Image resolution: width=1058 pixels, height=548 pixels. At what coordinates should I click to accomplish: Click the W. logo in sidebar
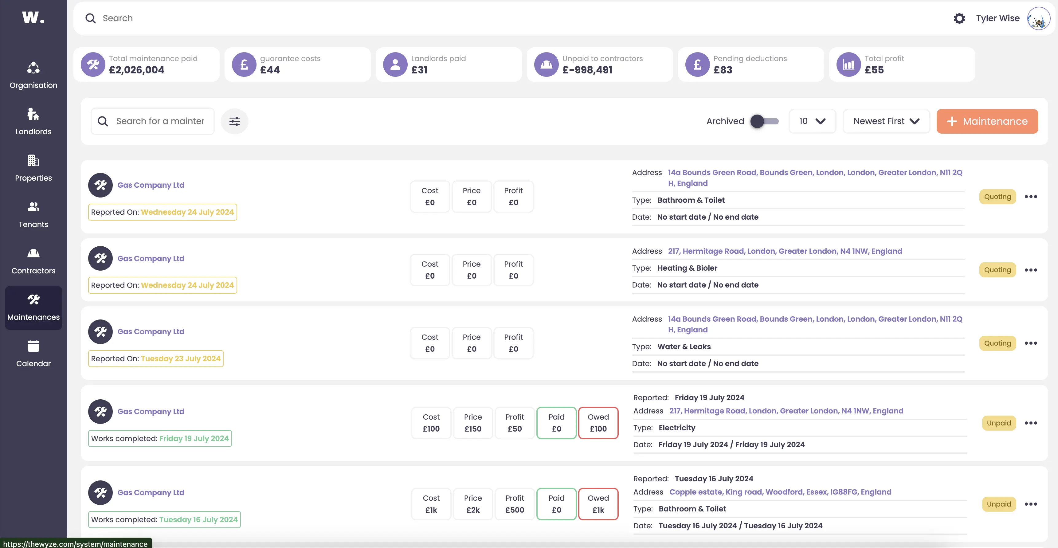pos(33,17)
